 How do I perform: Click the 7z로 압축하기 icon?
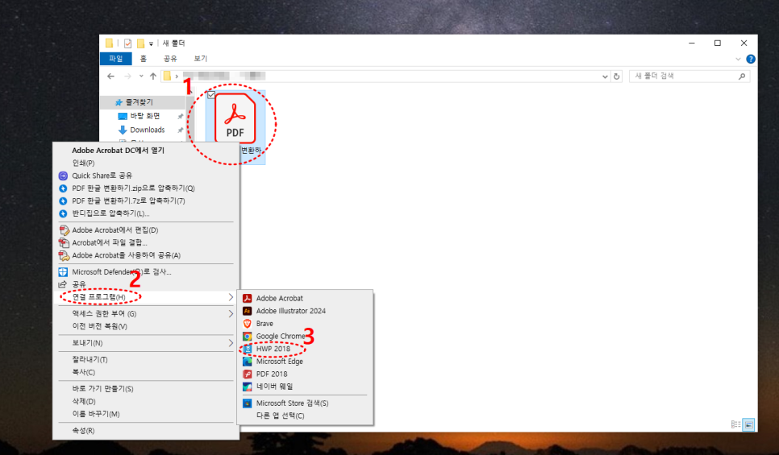click(x=63, y=201)
